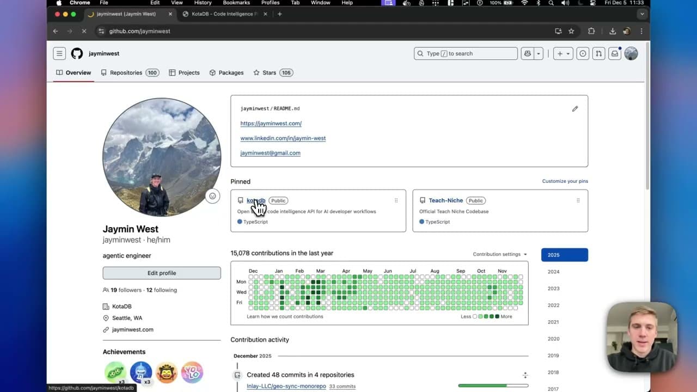Open Pull requests icon in header
Viewport: 697px width, 392px height.
click(x=598, y=53)
